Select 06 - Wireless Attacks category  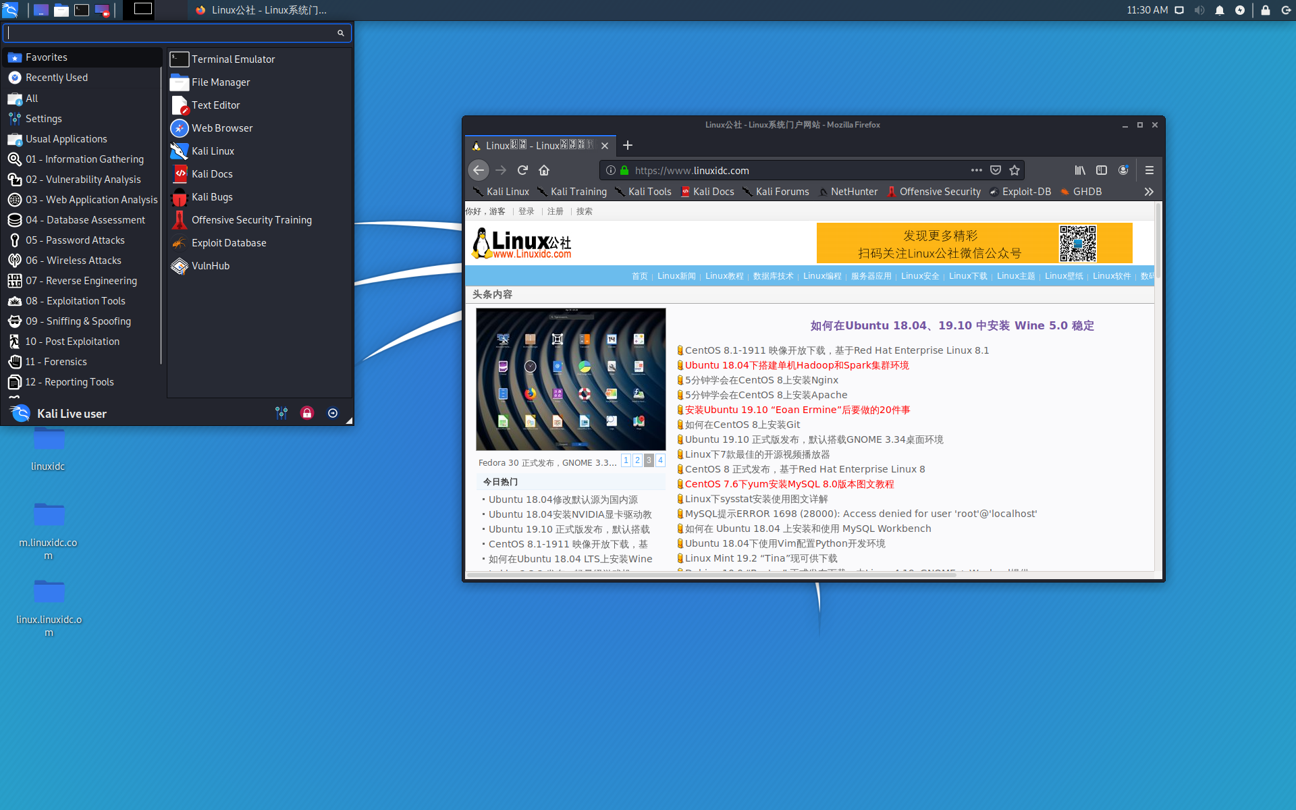82,261
